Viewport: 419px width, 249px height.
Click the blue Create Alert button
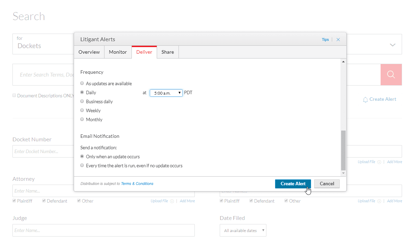293,184
